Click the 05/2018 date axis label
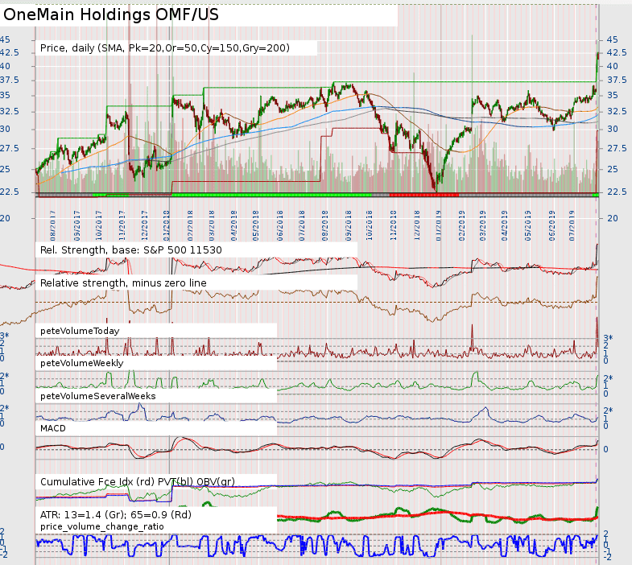 click(255, 225)
